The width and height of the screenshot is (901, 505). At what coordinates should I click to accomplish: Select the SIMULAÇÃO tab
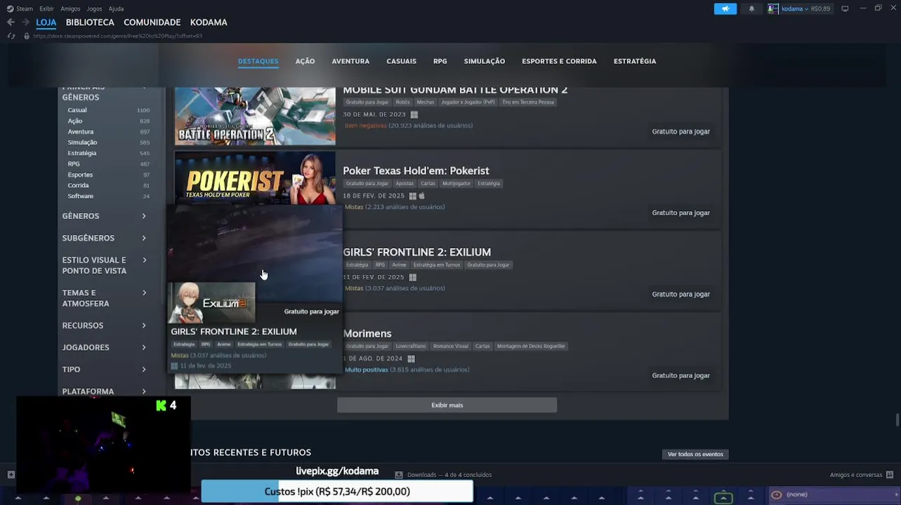(485, 61)
